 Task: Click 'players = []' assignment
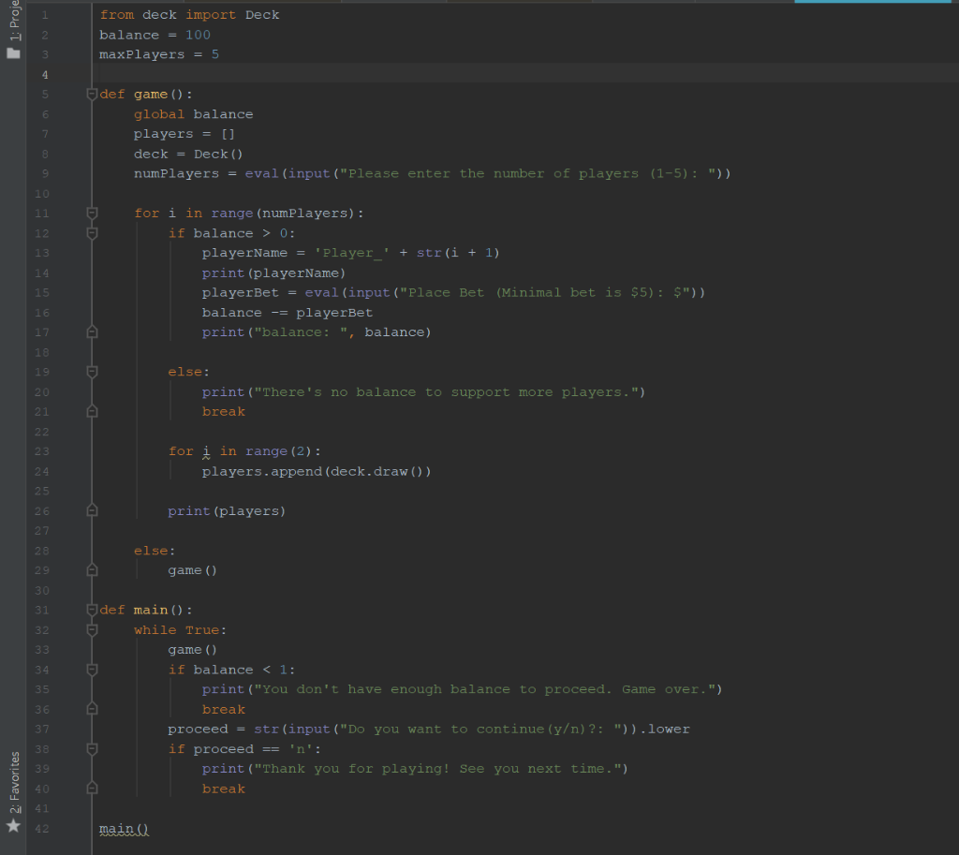(x=184, y=134)
